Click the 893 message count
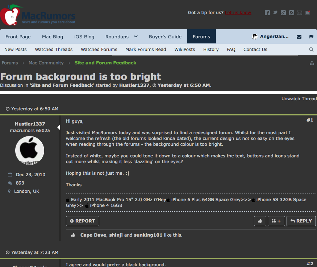This screenshot has height=267, width=317. (x=20, y=183)
